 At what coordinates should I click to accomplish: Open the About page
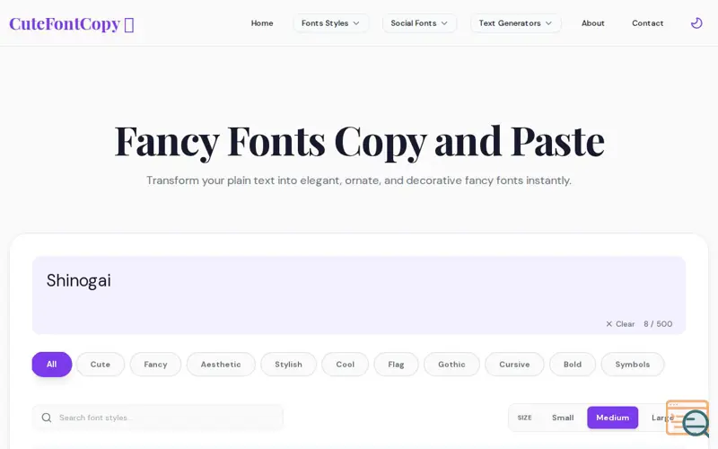(593, 23)
